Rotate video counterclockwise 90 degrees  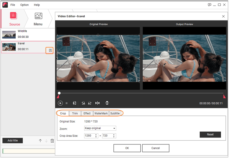point(83,103)
